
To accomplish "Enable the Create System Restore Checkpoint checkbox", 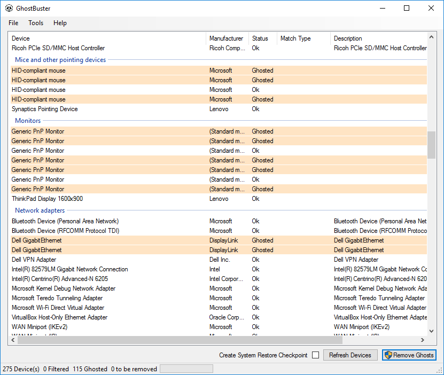I will coord(315,355).
